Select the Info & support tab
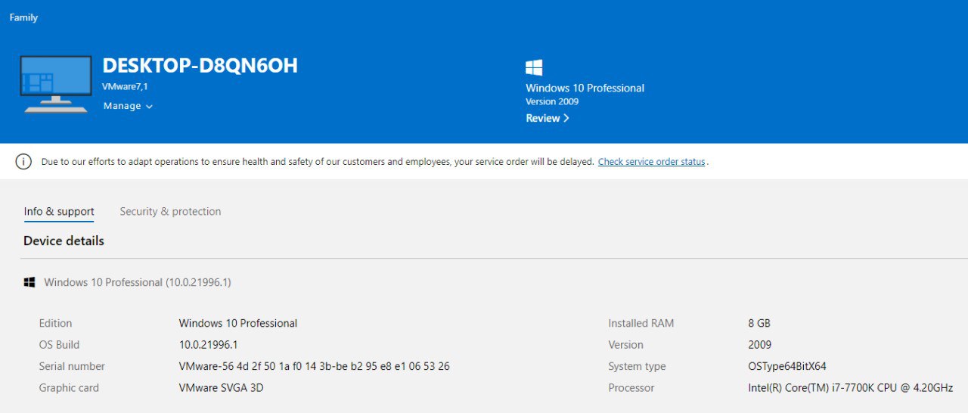The height and width of the screenshot is (413, 968). [x=59, y=212]
